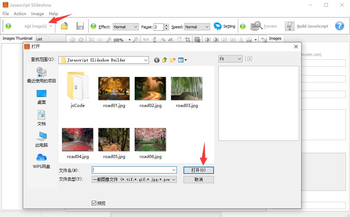350x217 pixels.
Task: Close the 打开 dialog
Action: pyautogui.click(x=296, y=47)
